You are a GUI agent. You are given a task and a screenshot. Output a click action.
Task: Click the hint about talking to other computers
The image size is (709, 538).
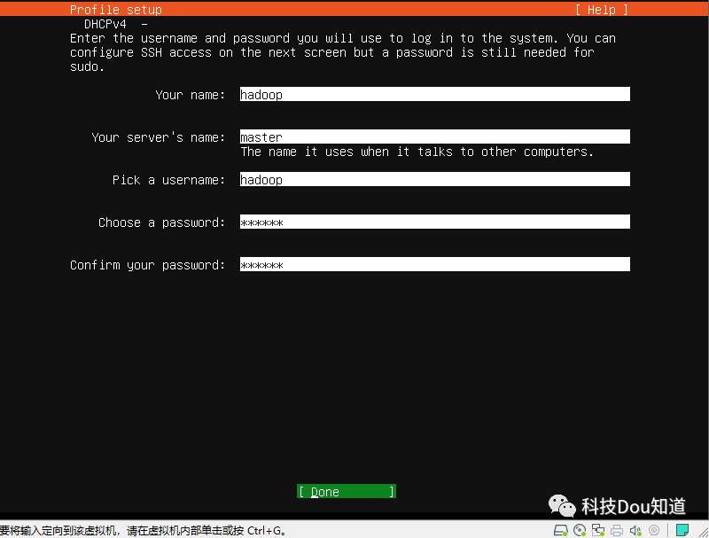[417, 152]
